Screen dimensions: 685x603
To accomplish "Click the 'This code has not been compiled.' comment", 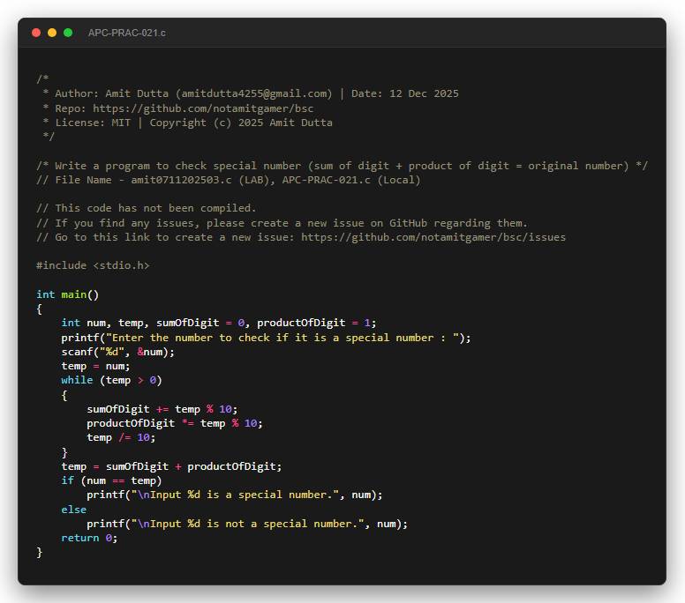I will point(147,208).
